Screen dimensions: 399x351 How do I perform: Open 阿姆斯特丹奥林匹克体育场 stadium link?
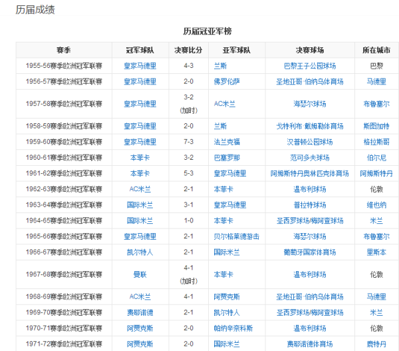tap(310, 174)
